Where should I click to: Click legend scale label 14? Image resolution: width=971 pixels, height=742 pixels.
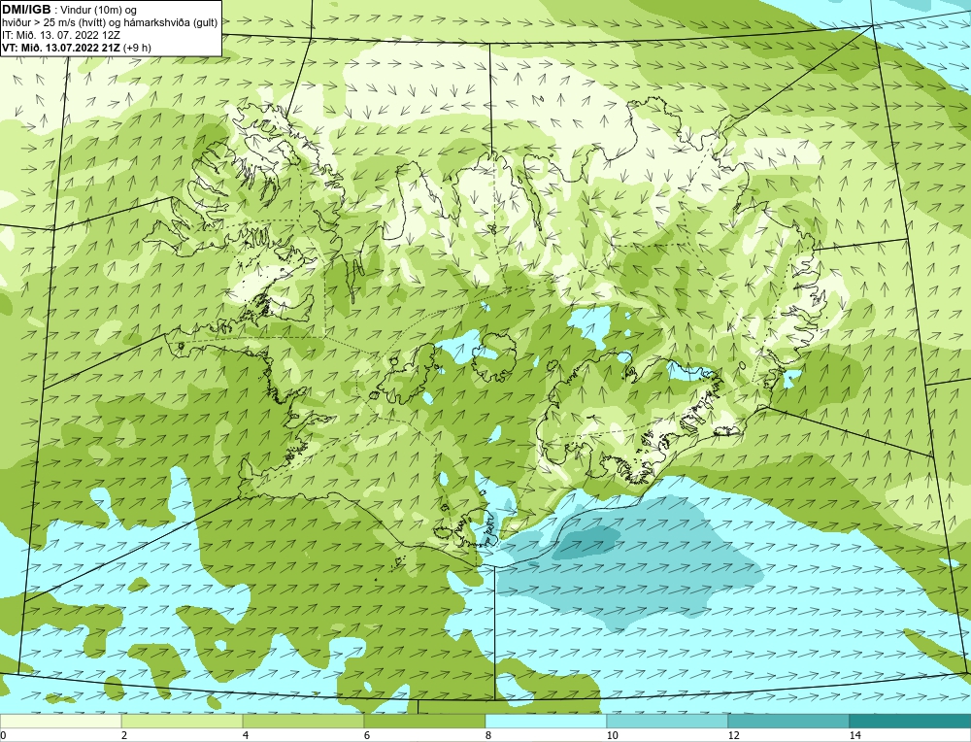click(x=854, y=735)
